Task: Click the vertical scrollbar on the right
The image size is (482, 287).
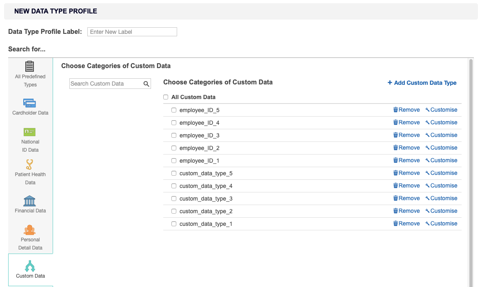Action: pyautogui.click(x=471, y=163)
